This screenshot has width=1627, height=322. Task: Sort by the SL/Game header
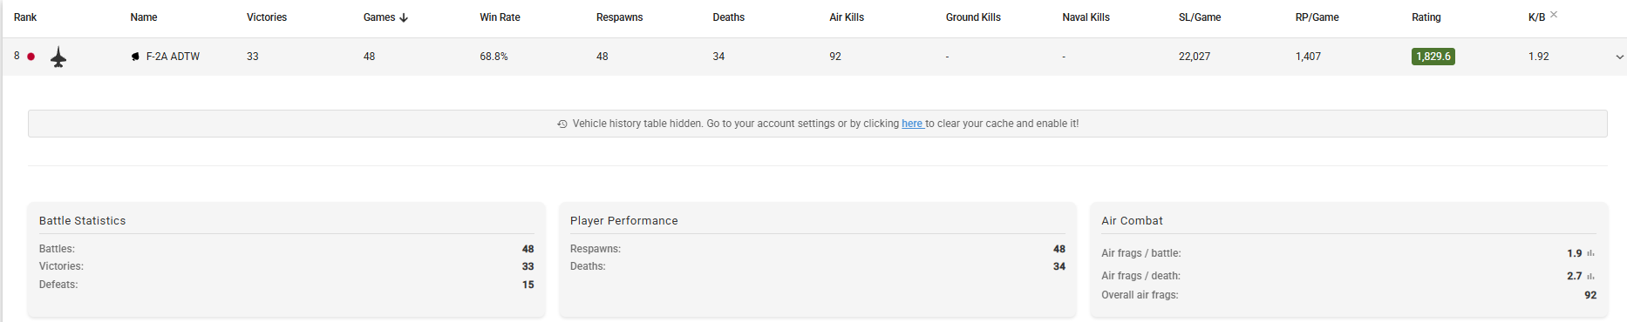pyautogui.click(x=1200, y=17)
